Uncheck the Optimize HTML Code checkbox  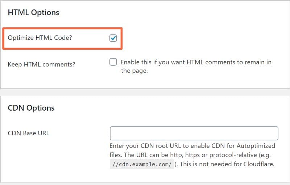pos(113,38)
